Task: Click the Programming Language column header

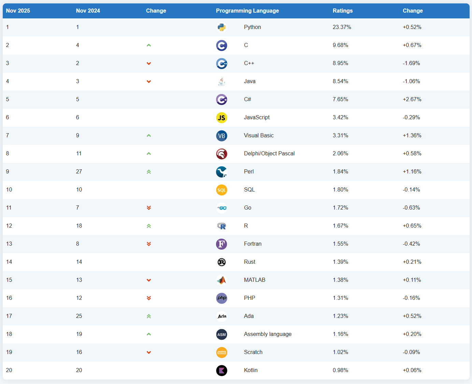Action: point(247,11)
